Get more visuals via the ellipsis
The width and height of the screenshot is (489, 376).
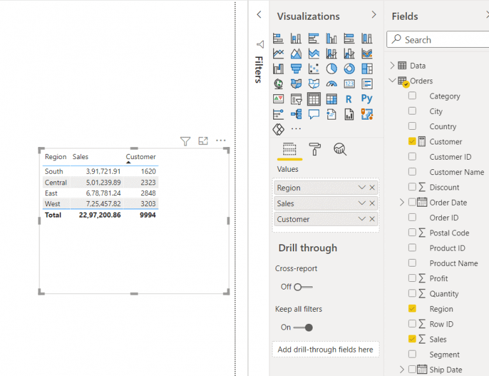[296, 129]
